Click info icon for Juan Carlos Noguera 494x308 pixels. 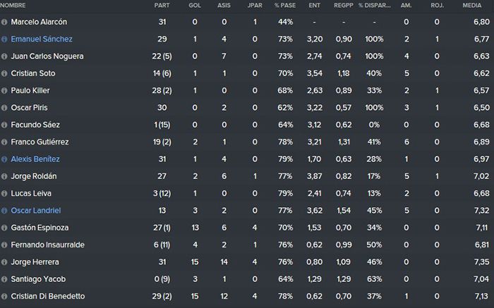(x=4, y=56)
